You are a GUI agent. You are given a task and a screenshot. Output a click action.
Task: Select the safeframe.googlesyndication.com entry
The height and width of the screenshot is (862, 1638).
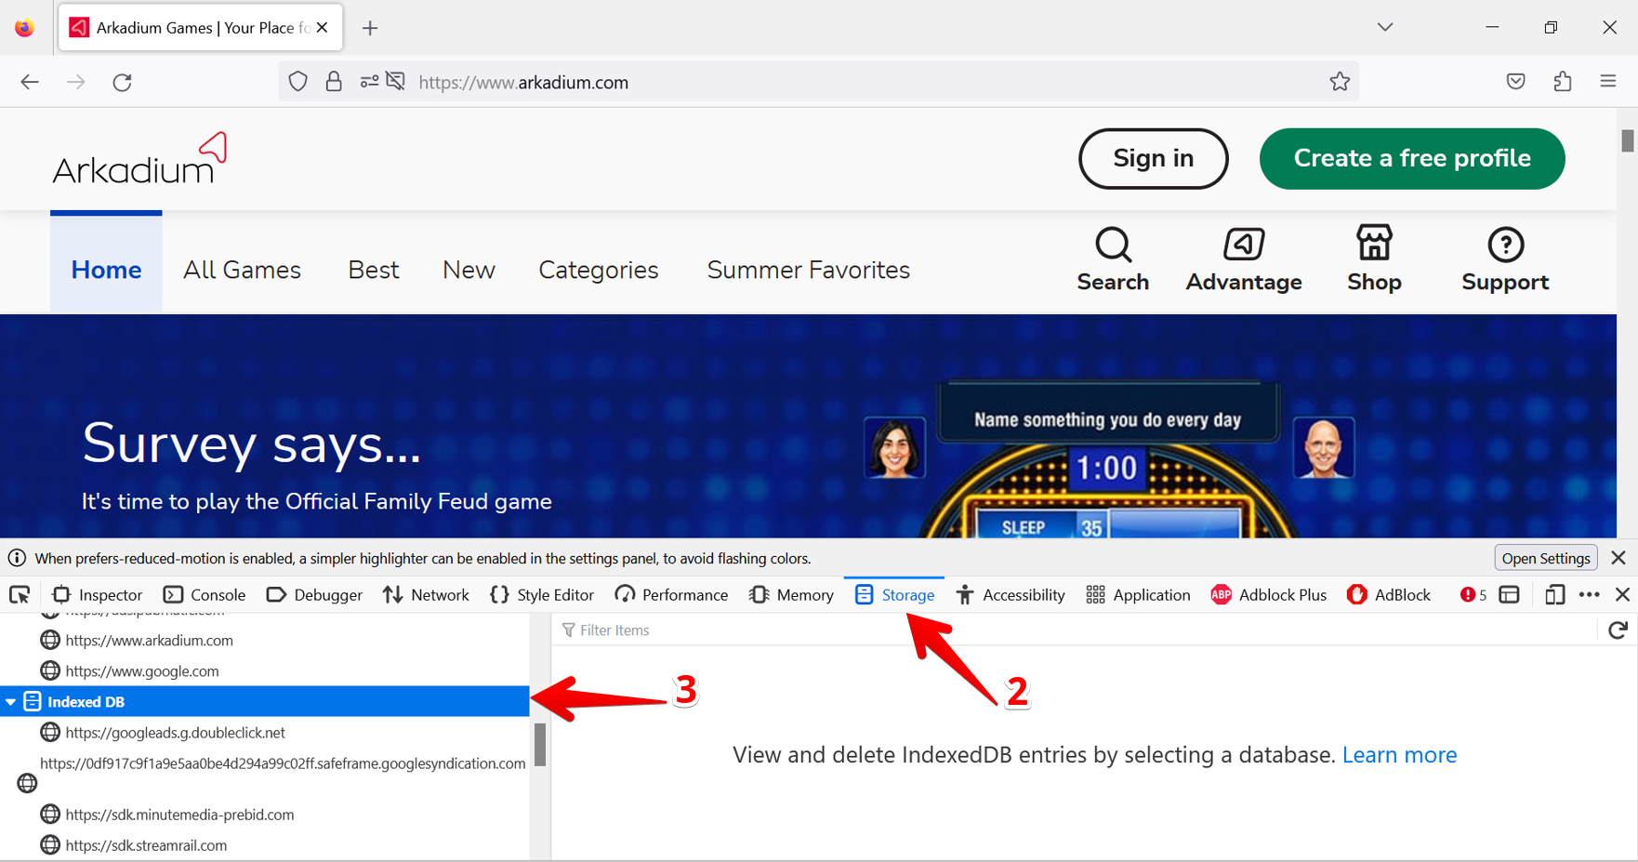(x=283, y=763)
